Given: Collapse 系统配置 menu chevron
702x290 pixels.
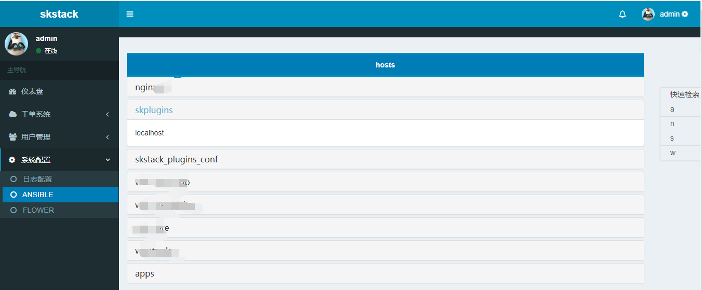Looking at the screenshot, I should [108, 160].
